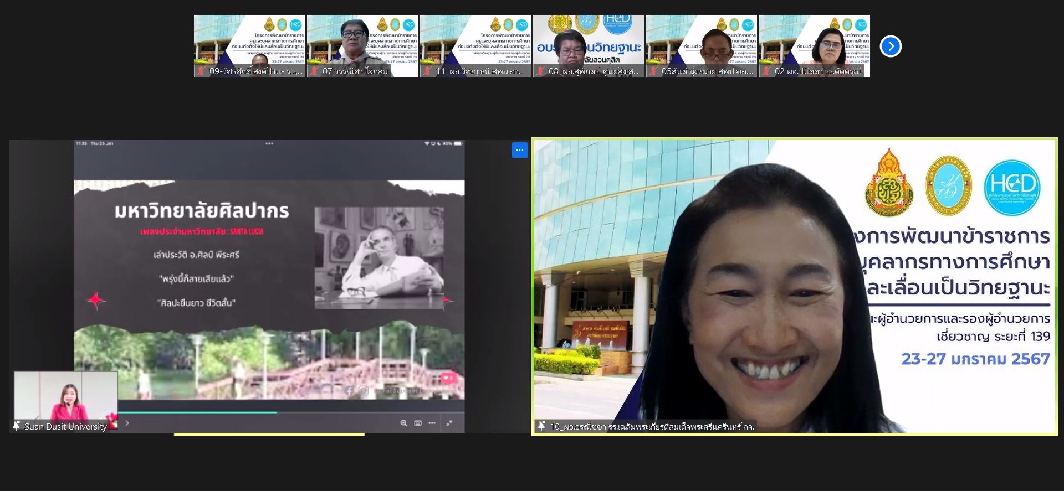Show next page of participant thumbnails
1064x491 pixels.
(891, 46)
